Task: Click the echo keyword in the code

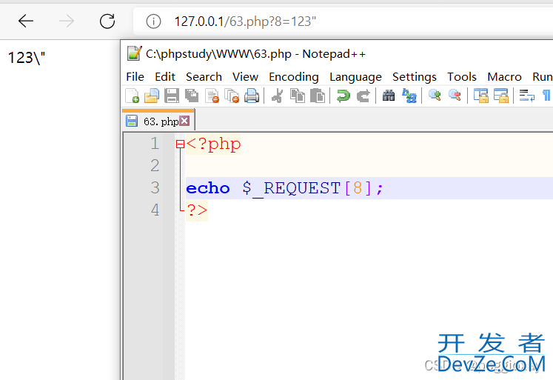Action: [208, 188]
